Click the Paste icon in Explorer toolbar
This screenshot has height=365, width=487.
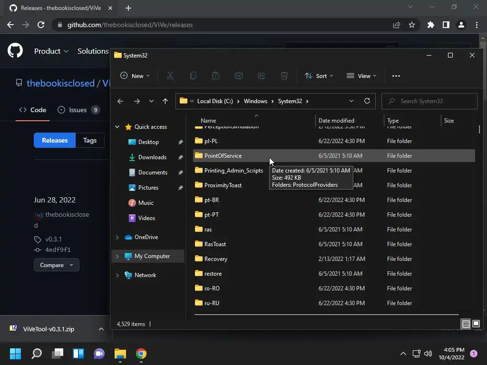(216, 76)
